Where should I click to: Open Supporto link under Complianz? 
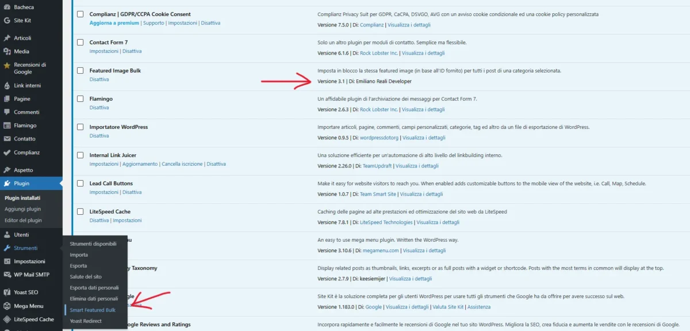coord(154,23)
